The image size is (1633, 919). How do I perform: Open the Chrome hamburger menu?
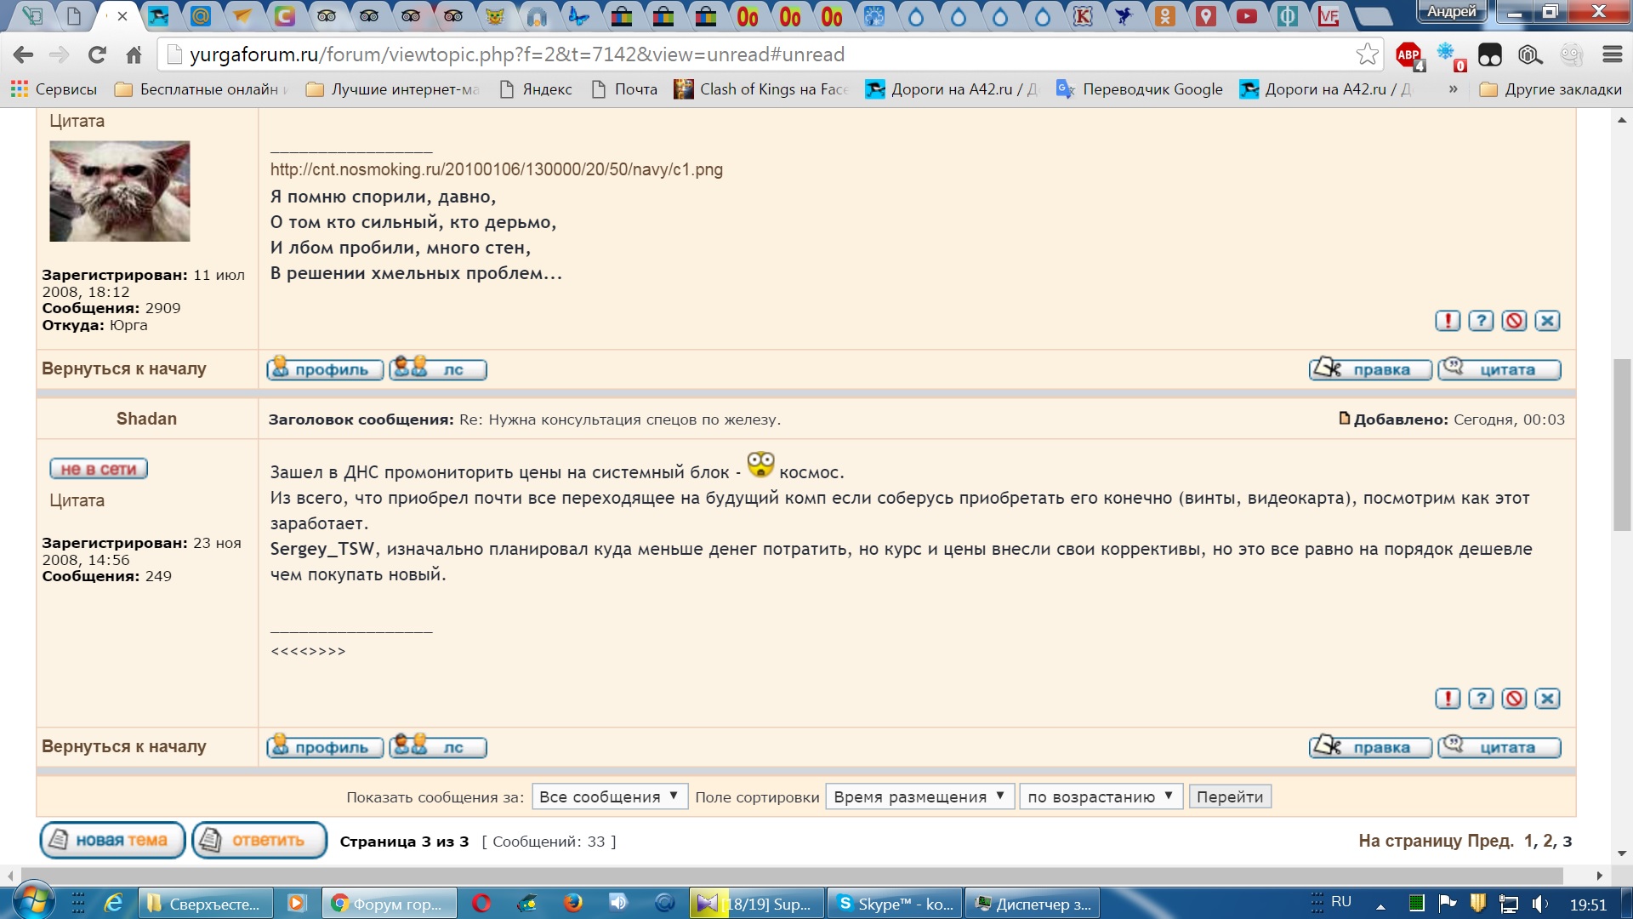tap(1612, 54)
